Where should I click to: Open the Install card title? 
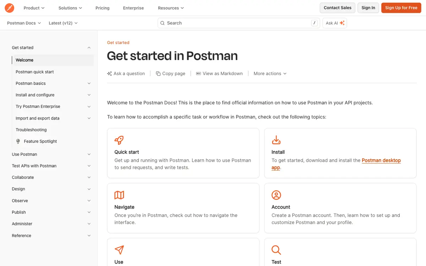tap(278, 152)
